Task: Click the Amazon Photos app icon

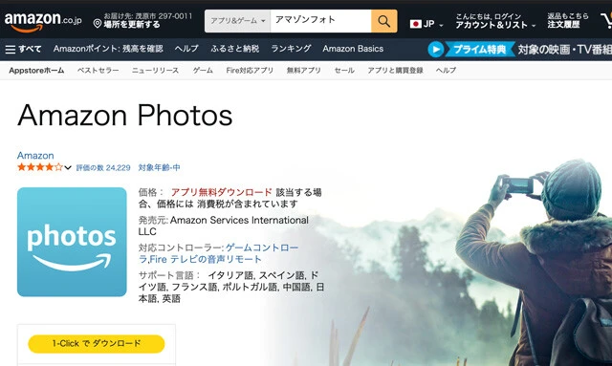Action: pos(72,242)
